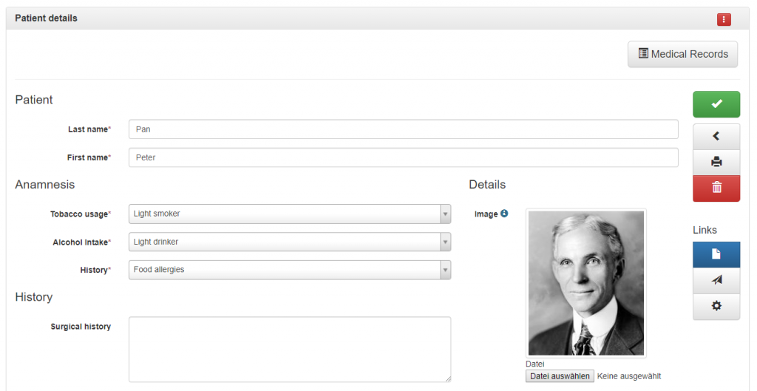
Task: Open the History Food allergies dropdown
Action: [290, 270]
